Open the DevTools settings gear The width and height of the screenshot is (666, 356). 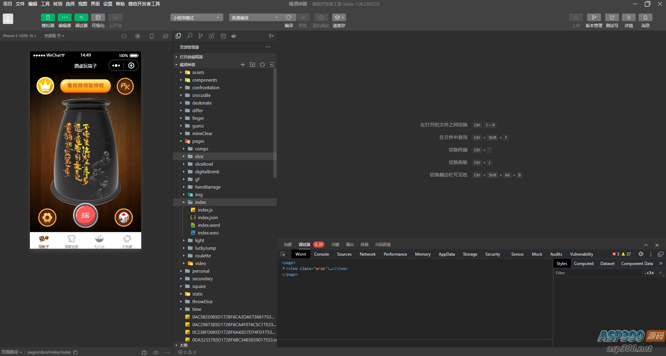(641, 254)
